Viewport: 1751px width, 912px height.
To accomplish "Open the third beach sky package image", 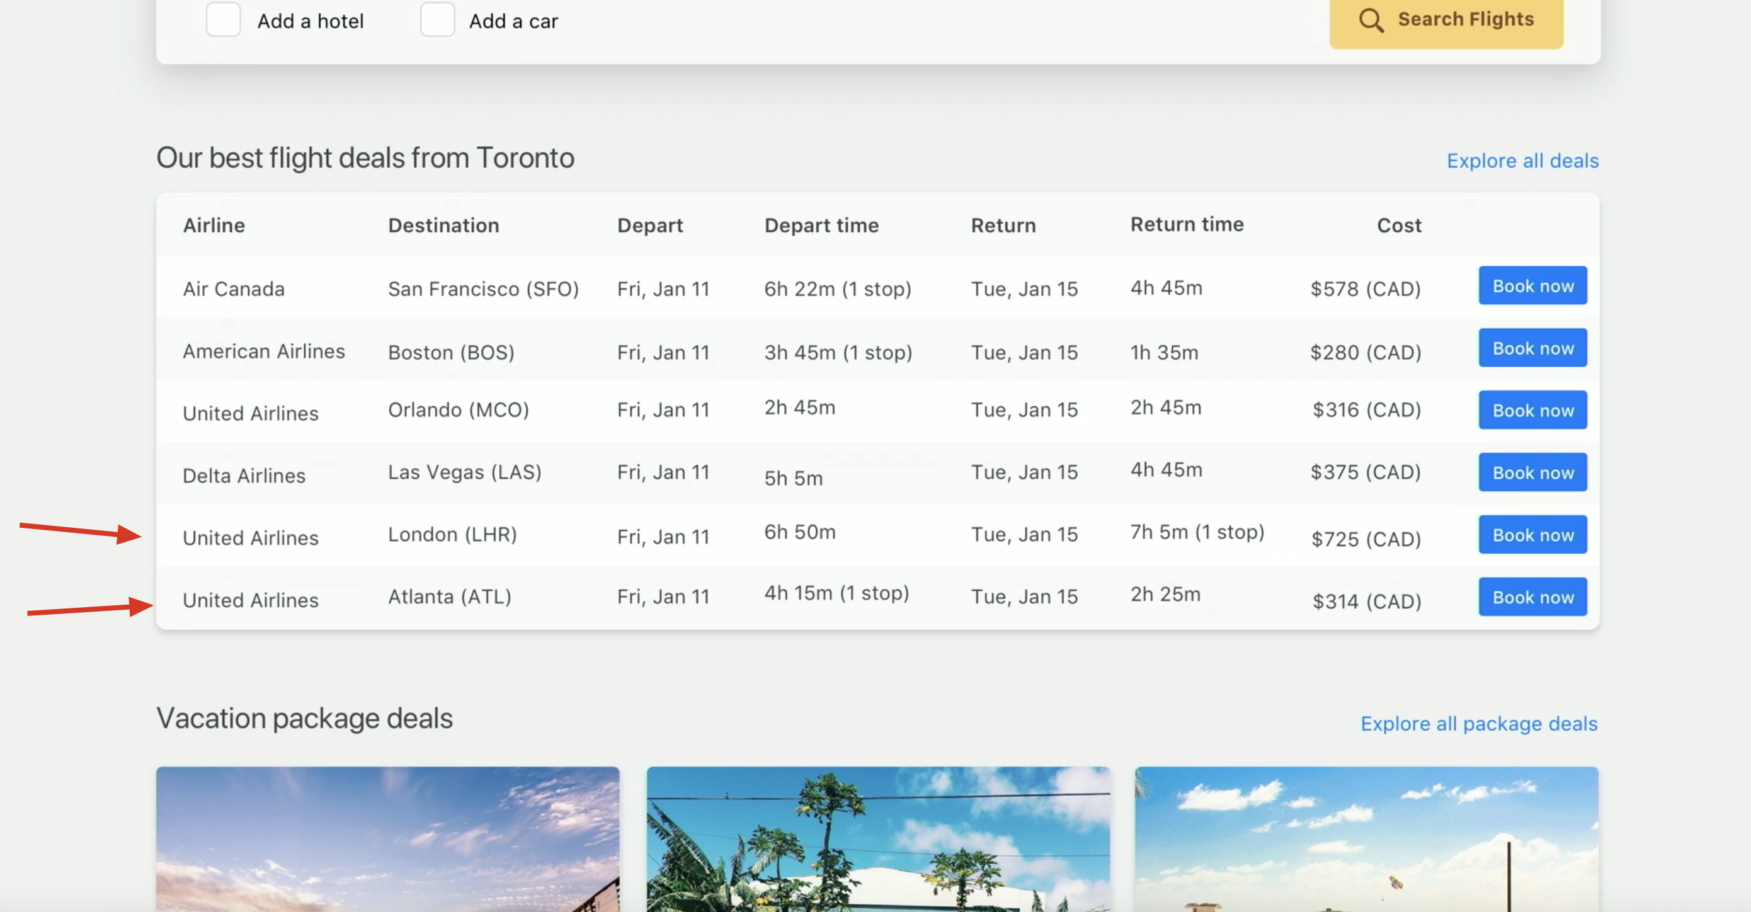I will pyautogui.click(x=1366, y=838).
